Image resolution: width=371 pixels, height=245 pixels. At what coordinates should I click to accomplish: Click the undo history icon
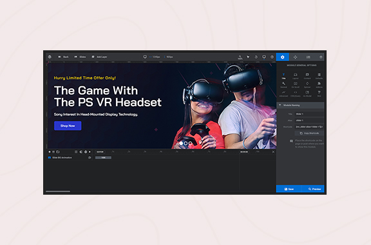point(256,57)
